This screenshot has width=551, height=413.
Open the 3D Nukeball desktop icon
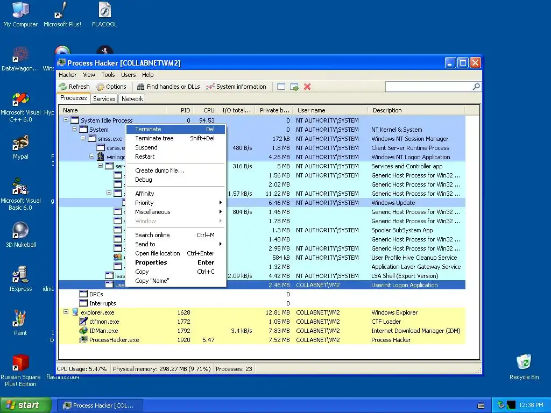pos(20,236)
